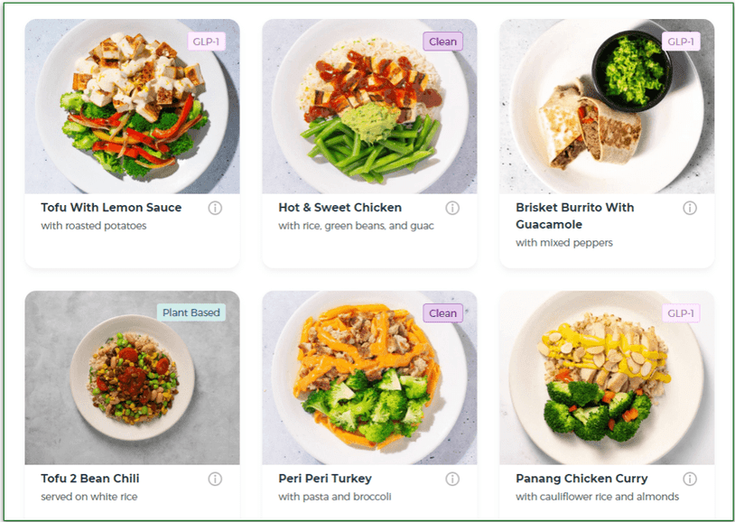
Task: Open the Peri Peri Turkey info icon
Action: click(452, 479)
